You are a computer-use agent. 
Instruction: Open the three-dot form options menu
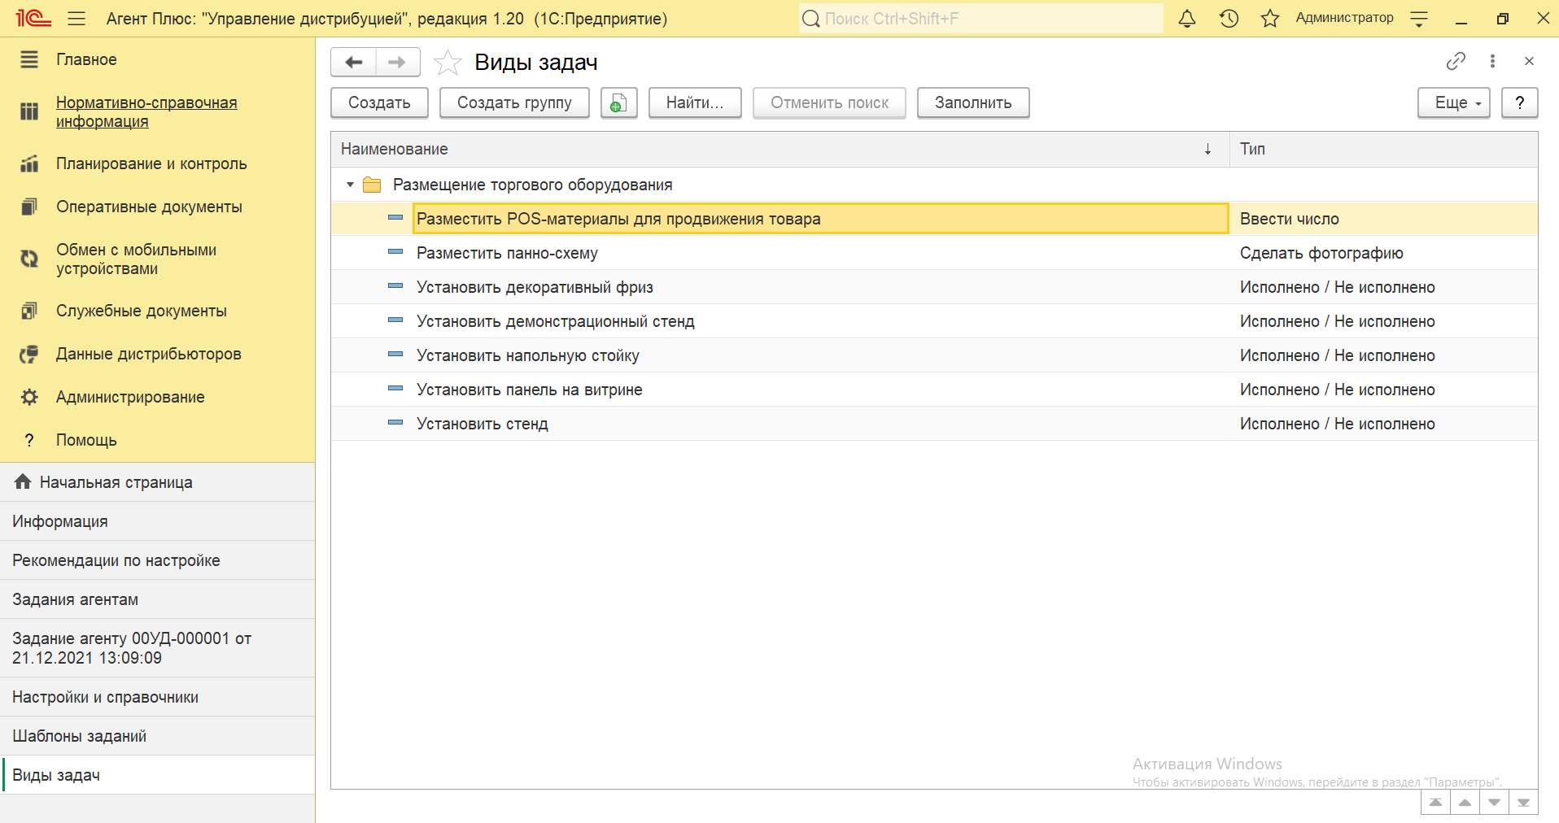click(1492, 61)
